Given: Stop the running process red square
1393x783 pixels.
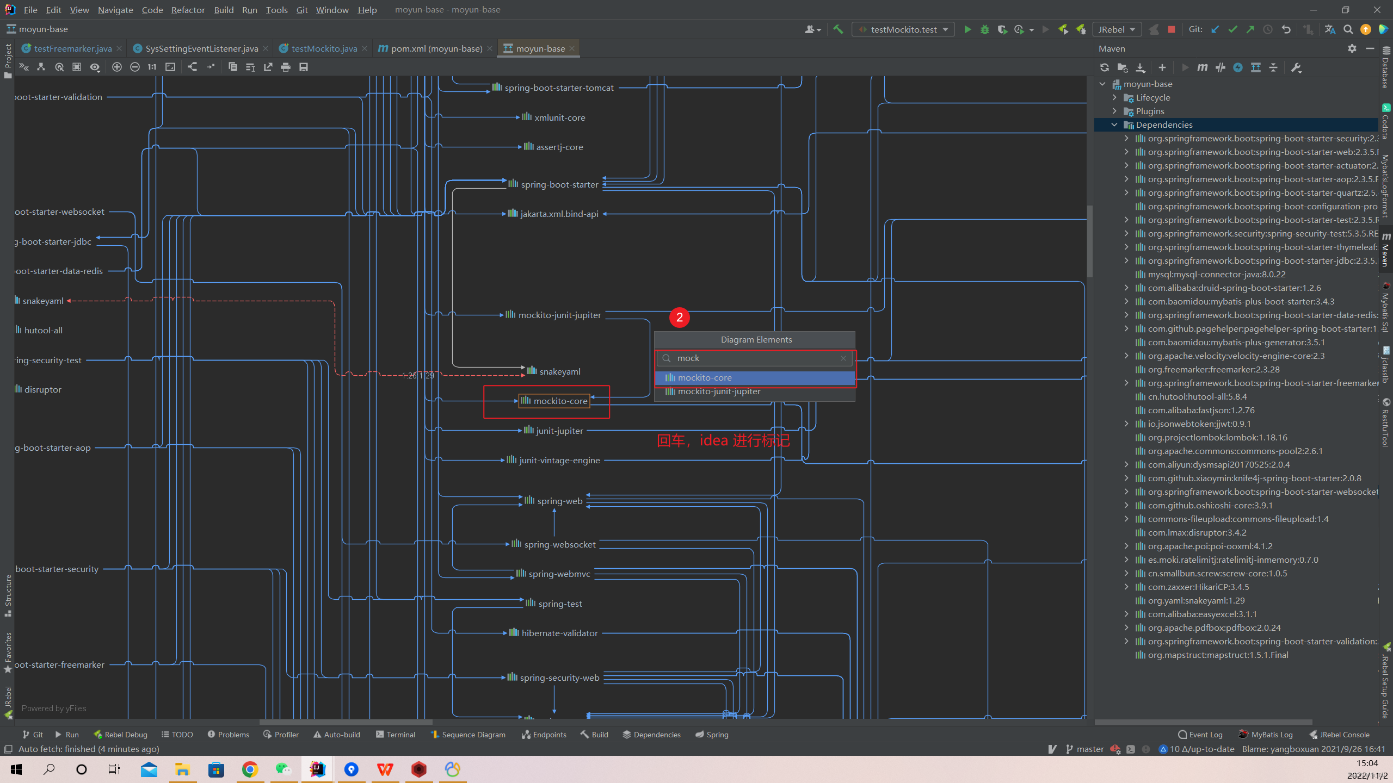Looking at the screenshot, I should 1172,29.
